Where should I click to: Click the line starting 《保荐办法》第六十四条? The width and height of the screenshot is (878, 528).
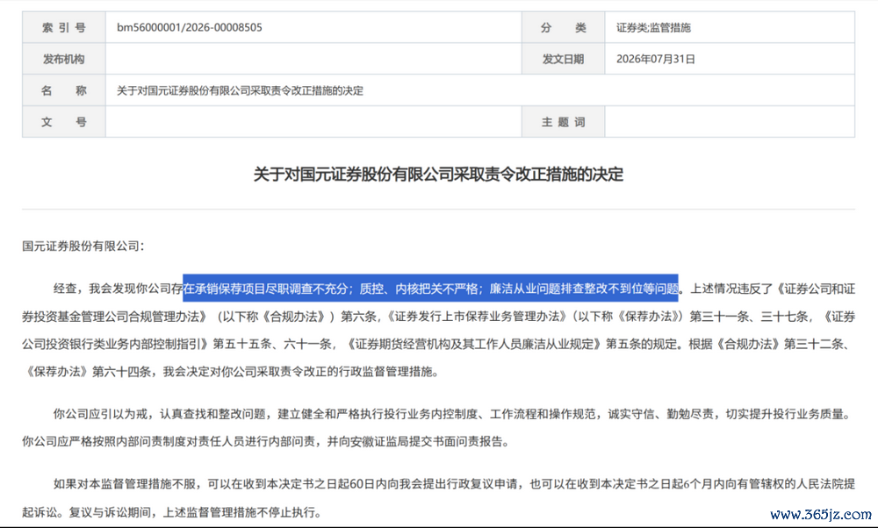pos(230,371)
